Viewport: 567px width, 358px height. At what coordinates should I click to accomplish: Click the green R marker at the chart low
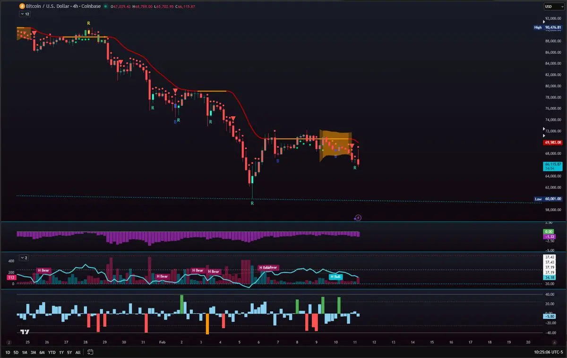[252, 203]
